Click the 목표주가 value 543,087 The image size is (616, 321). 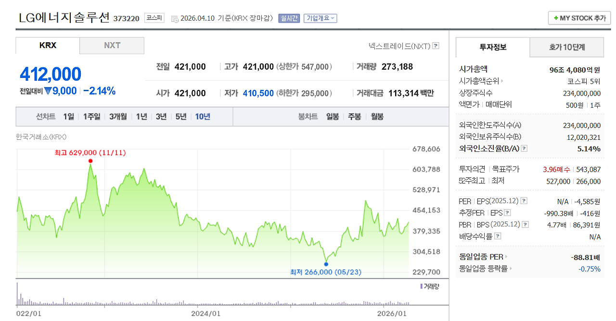point(588,169)
